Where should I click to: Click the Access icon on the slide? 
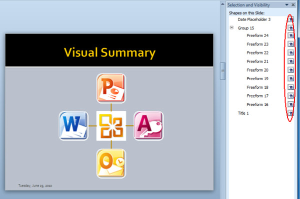point(148,126)
